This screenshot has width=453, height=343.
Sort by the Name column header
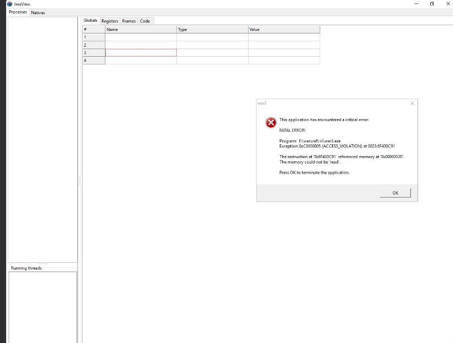coord(141,29)
